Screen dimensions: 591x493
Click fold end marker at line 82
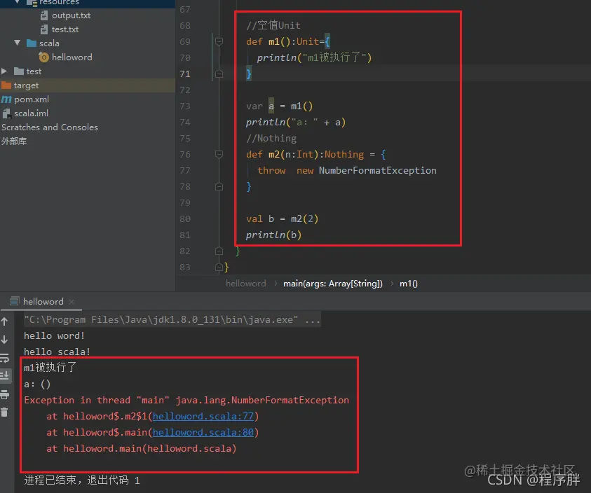pos(219,251)
